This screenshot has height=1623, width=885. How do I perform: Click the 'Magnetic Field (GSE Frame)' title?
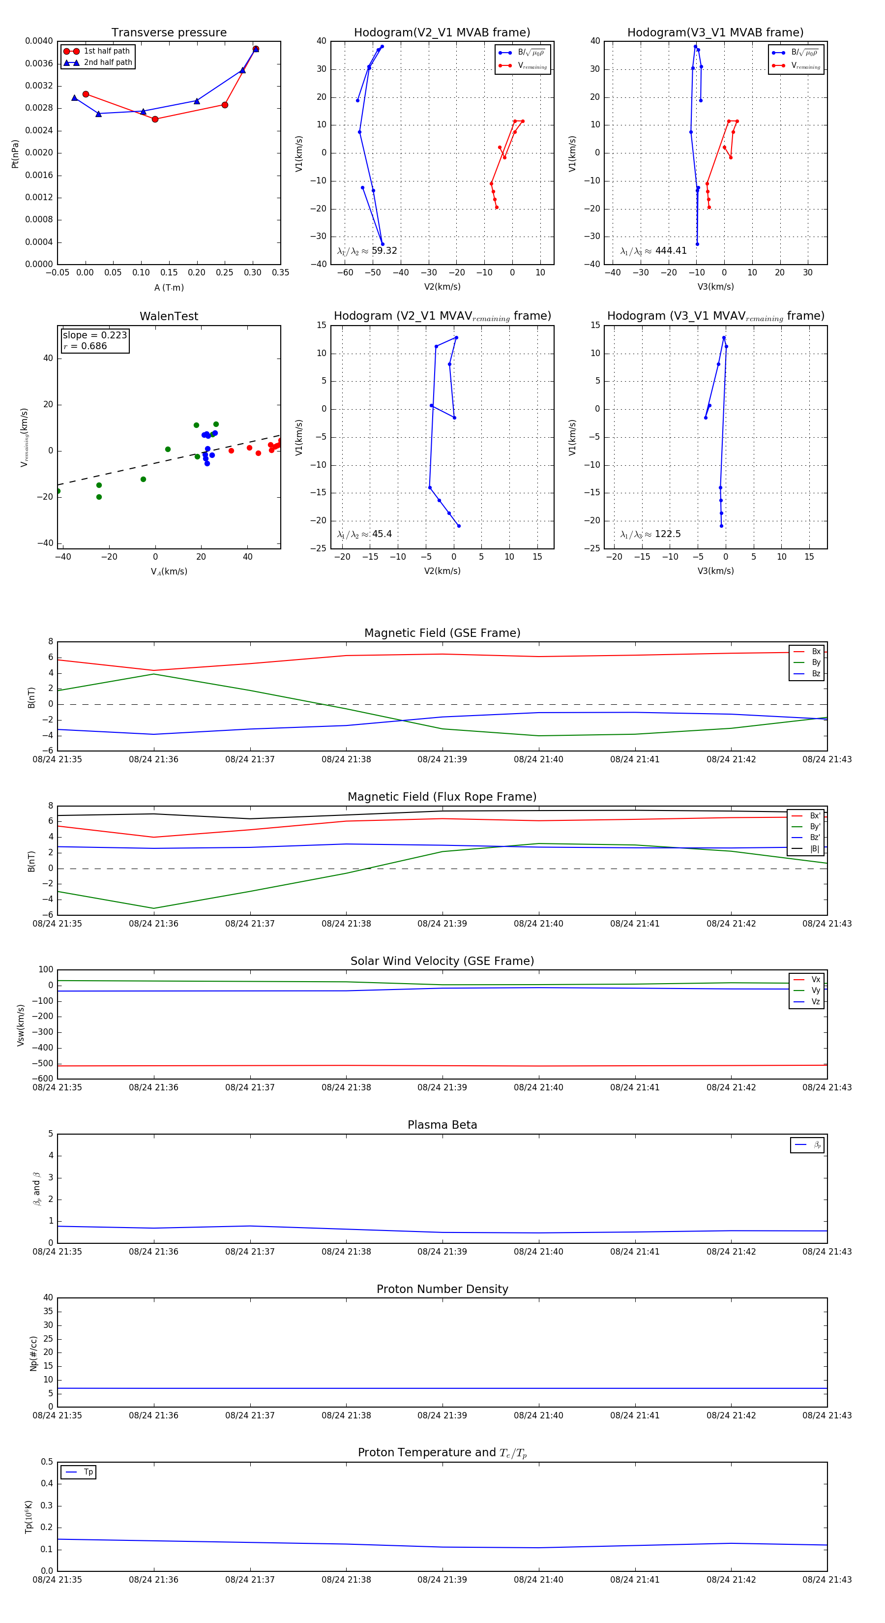click(x=442, y=632)
